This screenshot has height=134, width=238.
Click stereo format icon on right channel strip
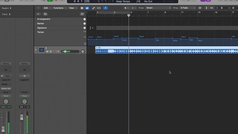[x=25, y=76]
